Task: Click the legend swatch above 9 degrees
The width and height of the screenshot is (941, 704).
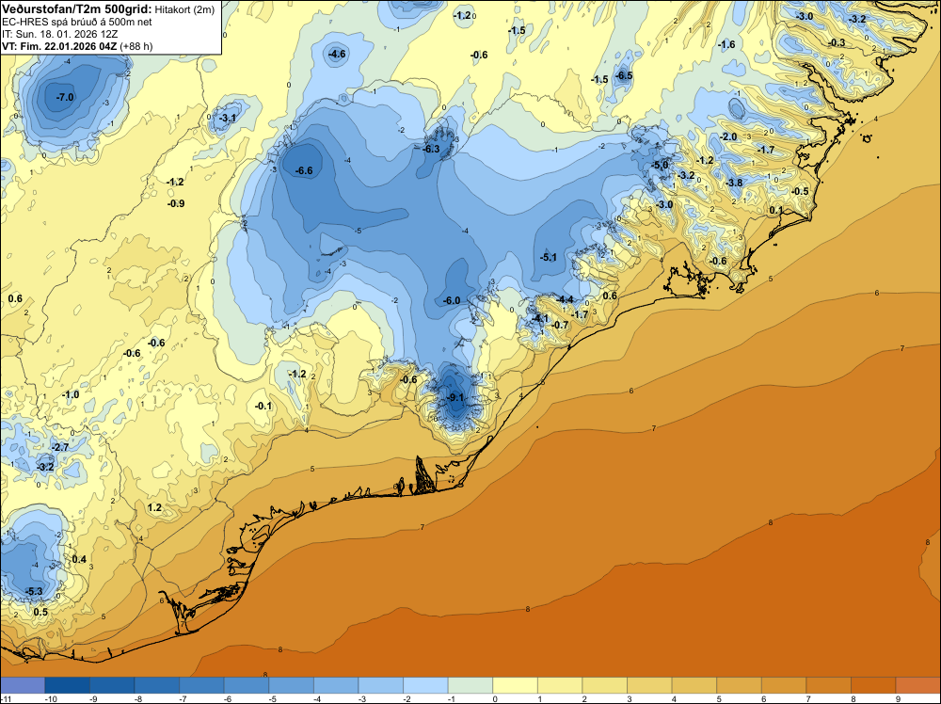Action: (x=918, y=685)
